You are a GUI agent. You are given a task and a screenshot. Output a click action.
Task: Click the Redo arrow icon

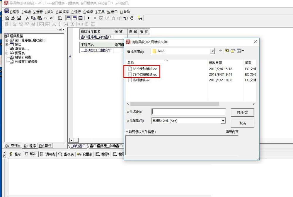coord(46,18)
